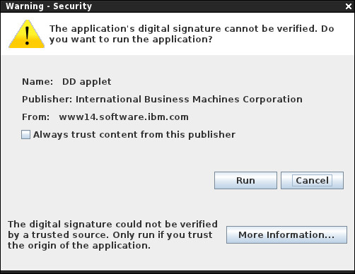Image resolution: width=355 pixels, height=274 pixels.
Task: Click the Warning - Security title text
Action: (x=49, y=6)
